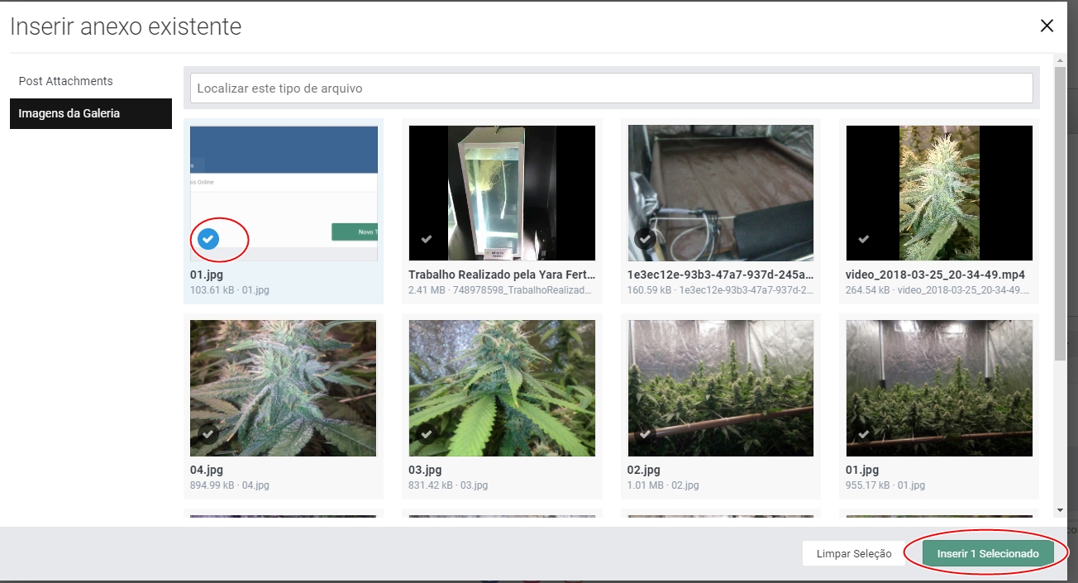Click the scrollbar down arrow of the gallery
The width and height of the screenshot is (1078, 583).
tap(1060, 510)
